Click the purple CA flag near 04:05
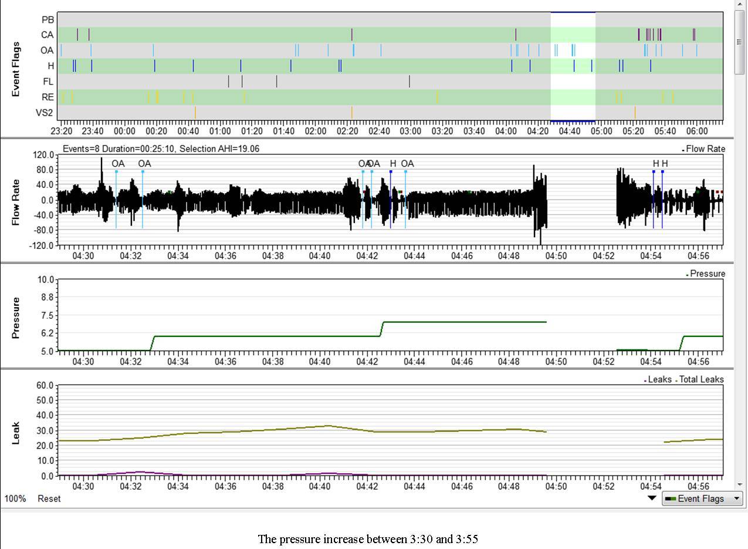The image size is (748, 549). tap(516, 35)
